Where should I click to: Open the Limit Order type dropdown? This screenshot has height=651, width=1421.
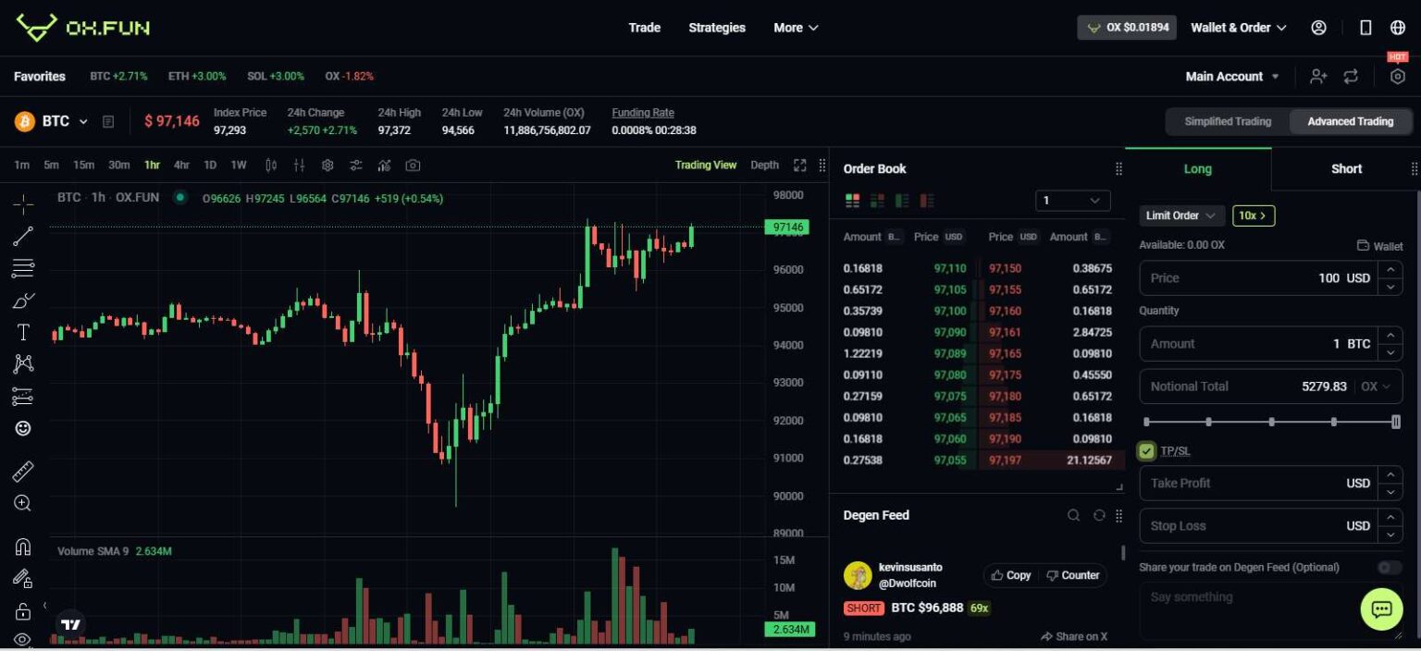pos(1181,215)
